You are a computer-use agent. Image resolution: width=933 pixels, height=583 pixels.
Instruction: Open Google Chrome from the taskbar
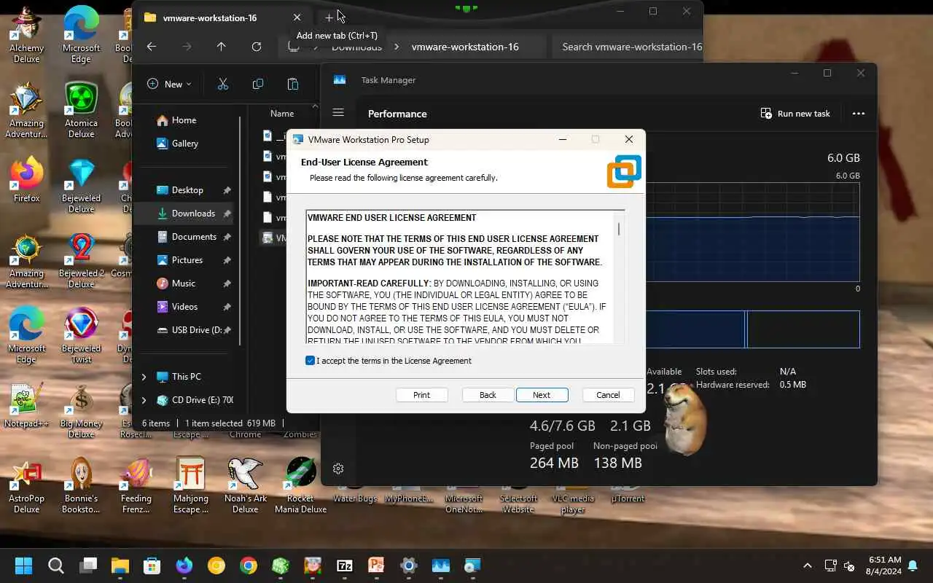(249, 566)
